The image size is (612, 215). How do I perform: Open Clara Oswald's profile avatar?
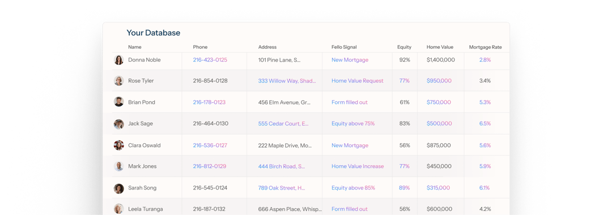tap(118, 145)
